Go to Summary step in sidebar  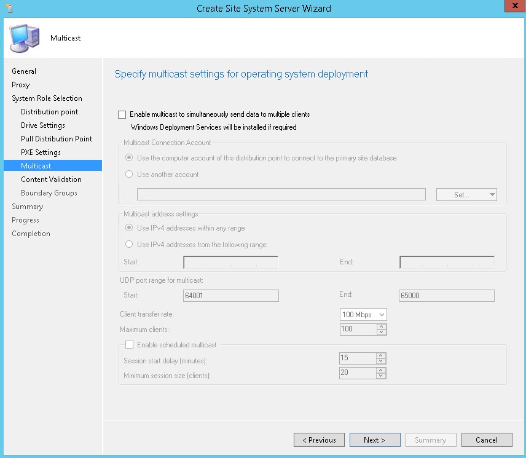28,207
